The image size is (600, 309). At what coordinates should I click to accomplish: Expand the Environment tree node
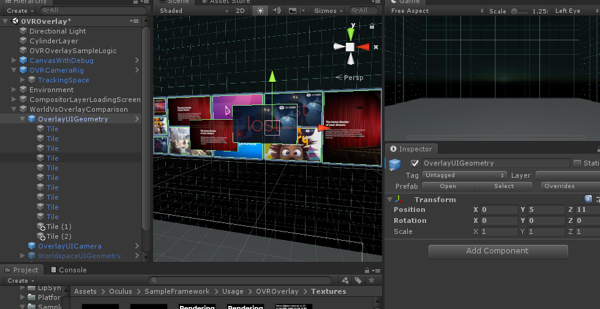[14, 90]
